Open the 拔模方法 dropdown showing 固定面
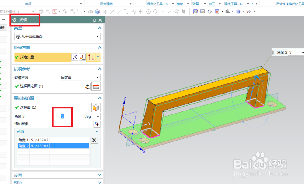This screenshot has height=184, width=304. tap(80, 77)
